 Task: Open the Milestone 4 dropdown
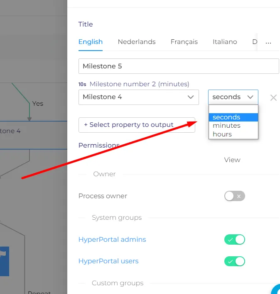[139, 97]
